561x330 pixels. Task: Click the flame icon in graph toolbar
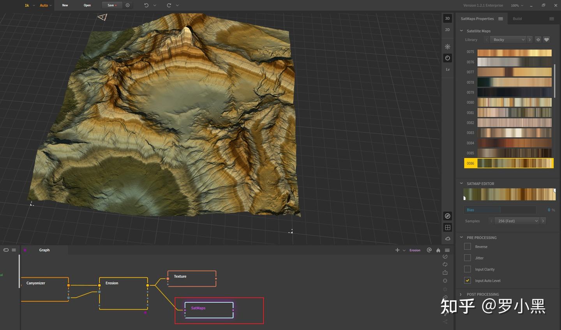click(x=438, y=250)
